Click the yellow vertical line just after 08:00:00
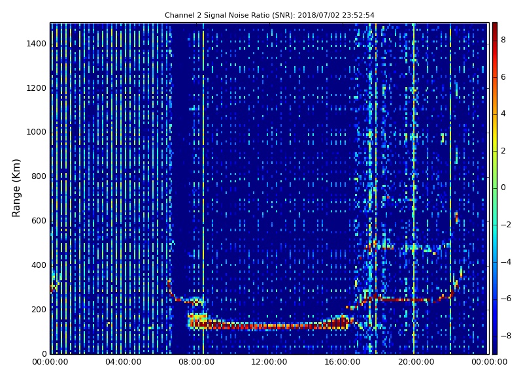 pyautogui.click(x=203, y=188)
